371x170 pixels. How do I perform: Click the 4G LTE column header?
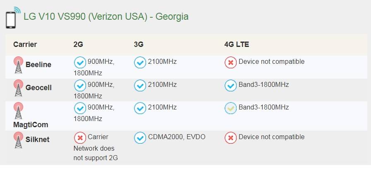coord(237,44)
